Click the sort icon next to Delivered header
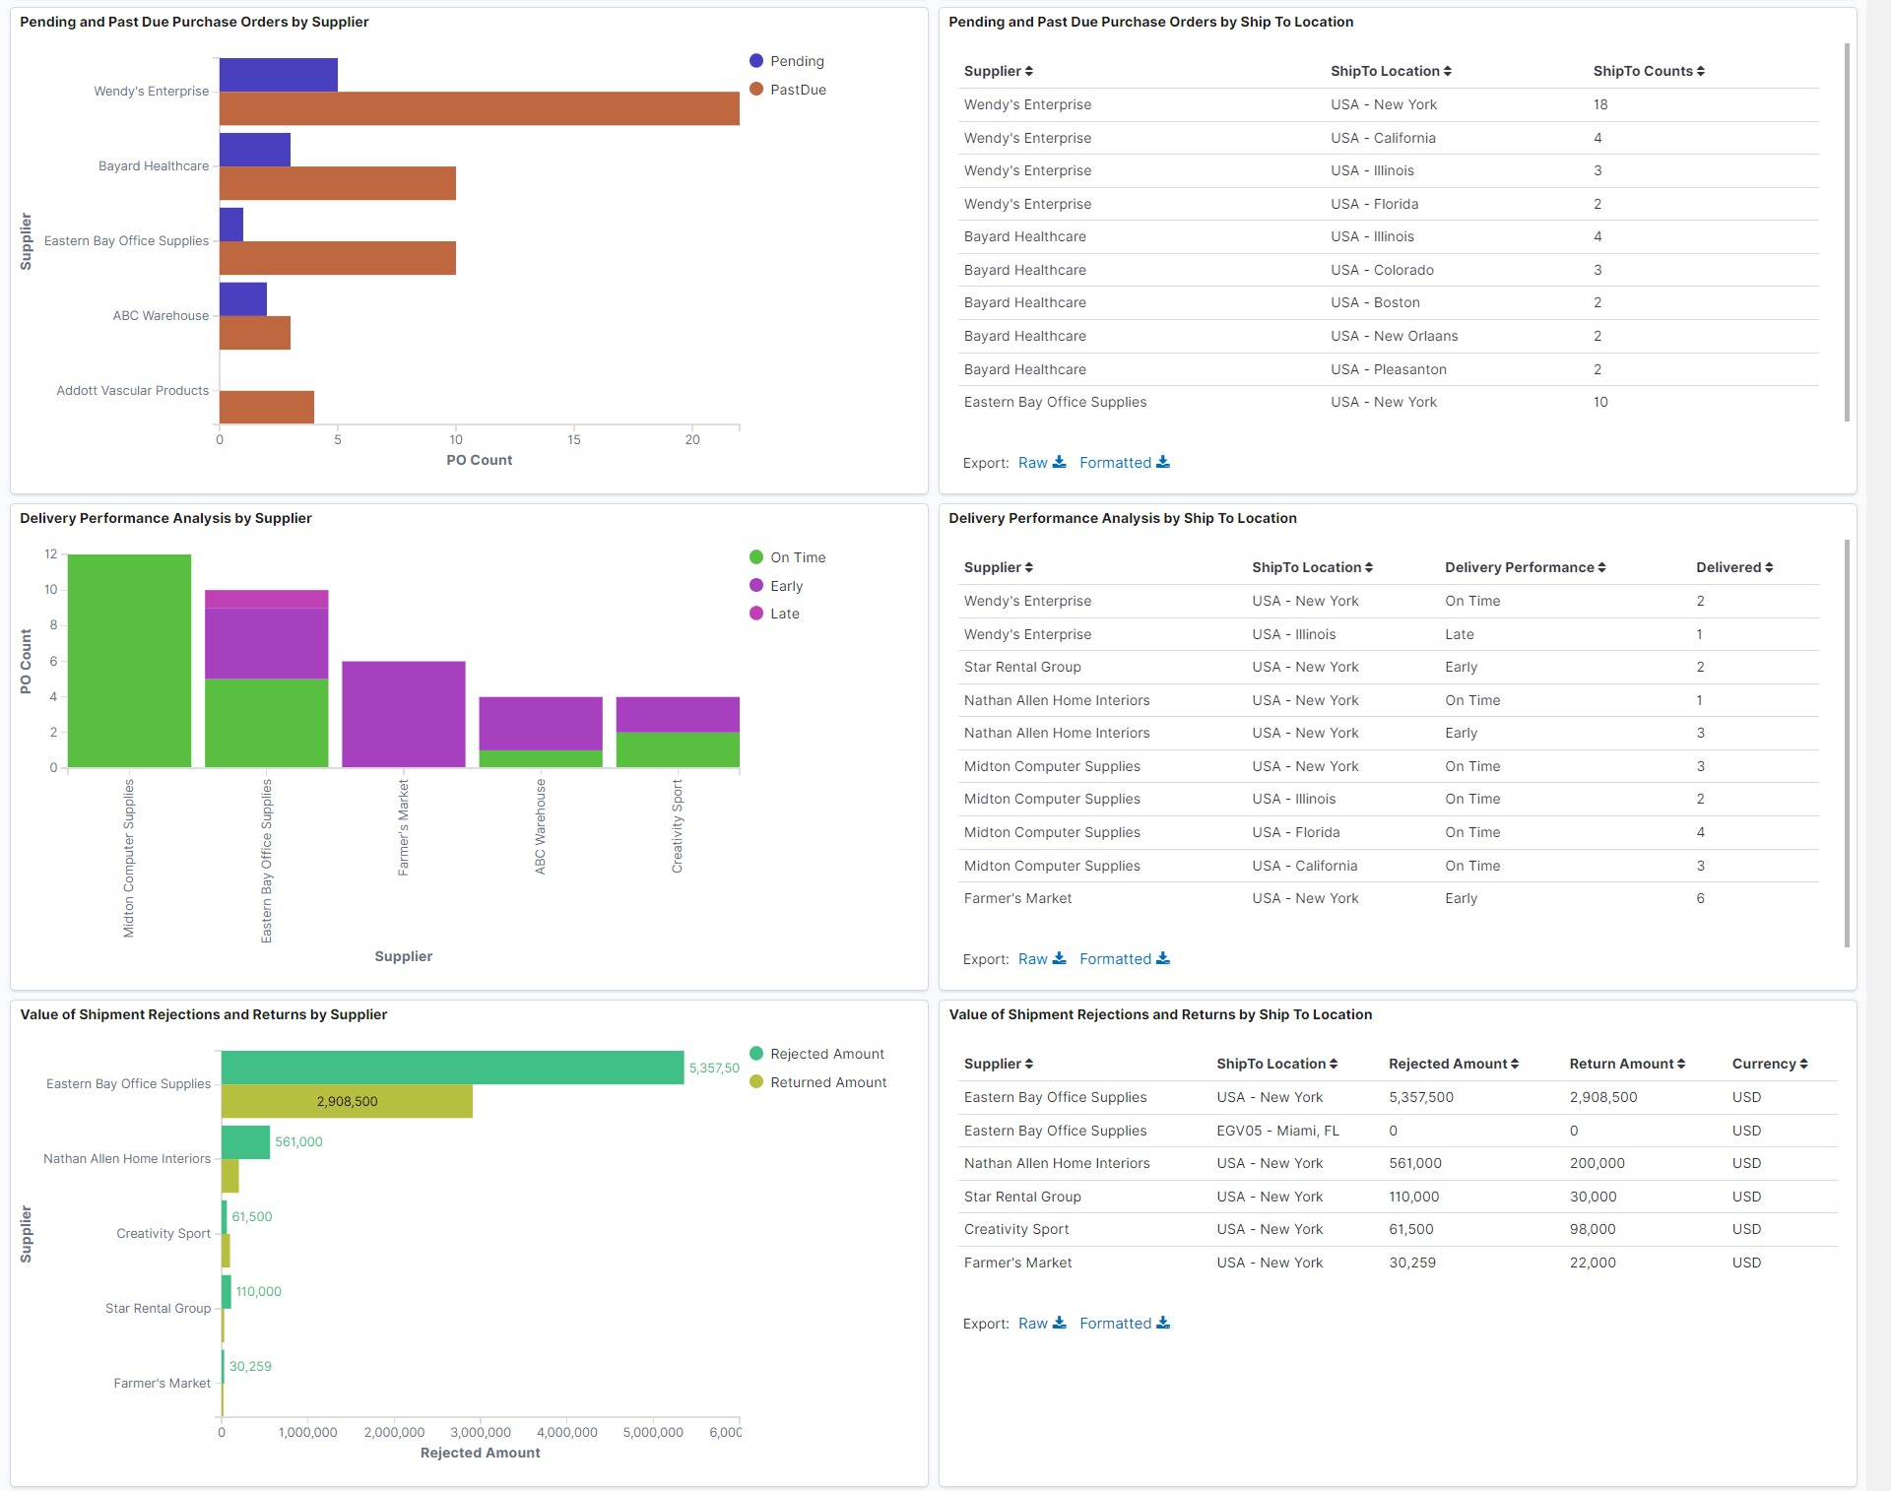Viewport: 1891px width, 1491px height. coord(1770,567)
